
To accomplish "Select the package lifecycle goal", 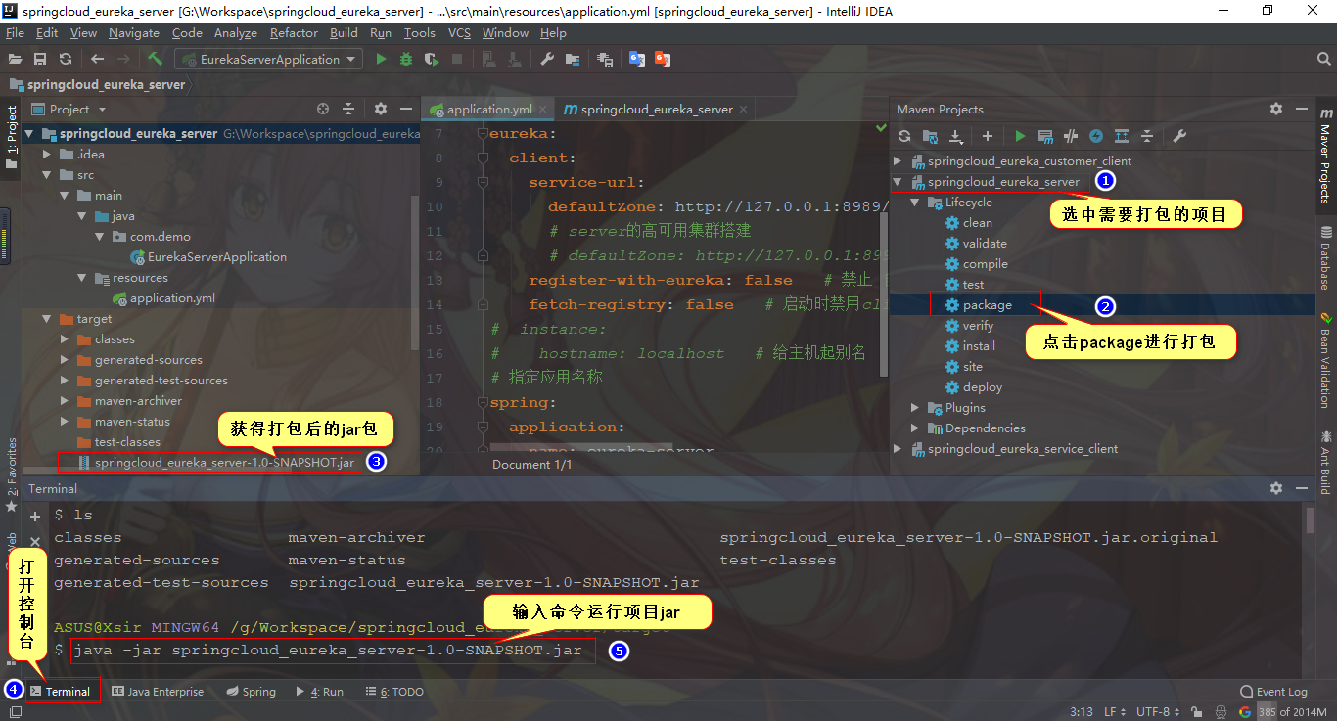I will pos(987,305).
